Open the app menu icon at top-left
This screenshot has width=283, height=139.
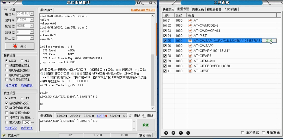(4, 2)
